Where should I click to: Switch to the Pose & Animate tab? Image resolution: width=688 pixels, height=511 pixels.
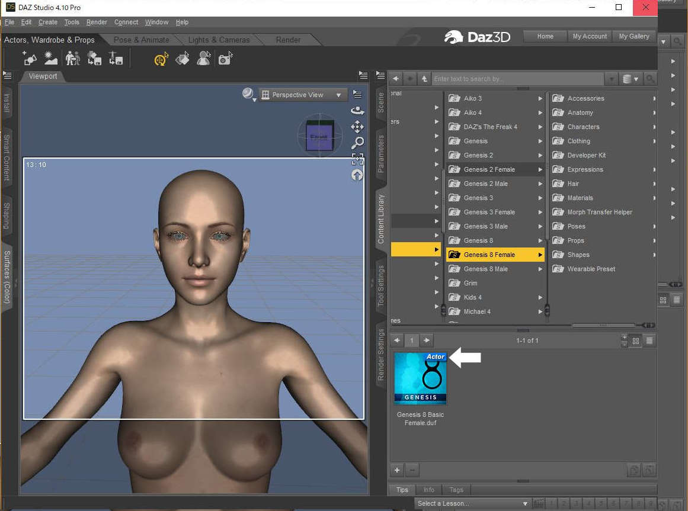click(141, 40)
